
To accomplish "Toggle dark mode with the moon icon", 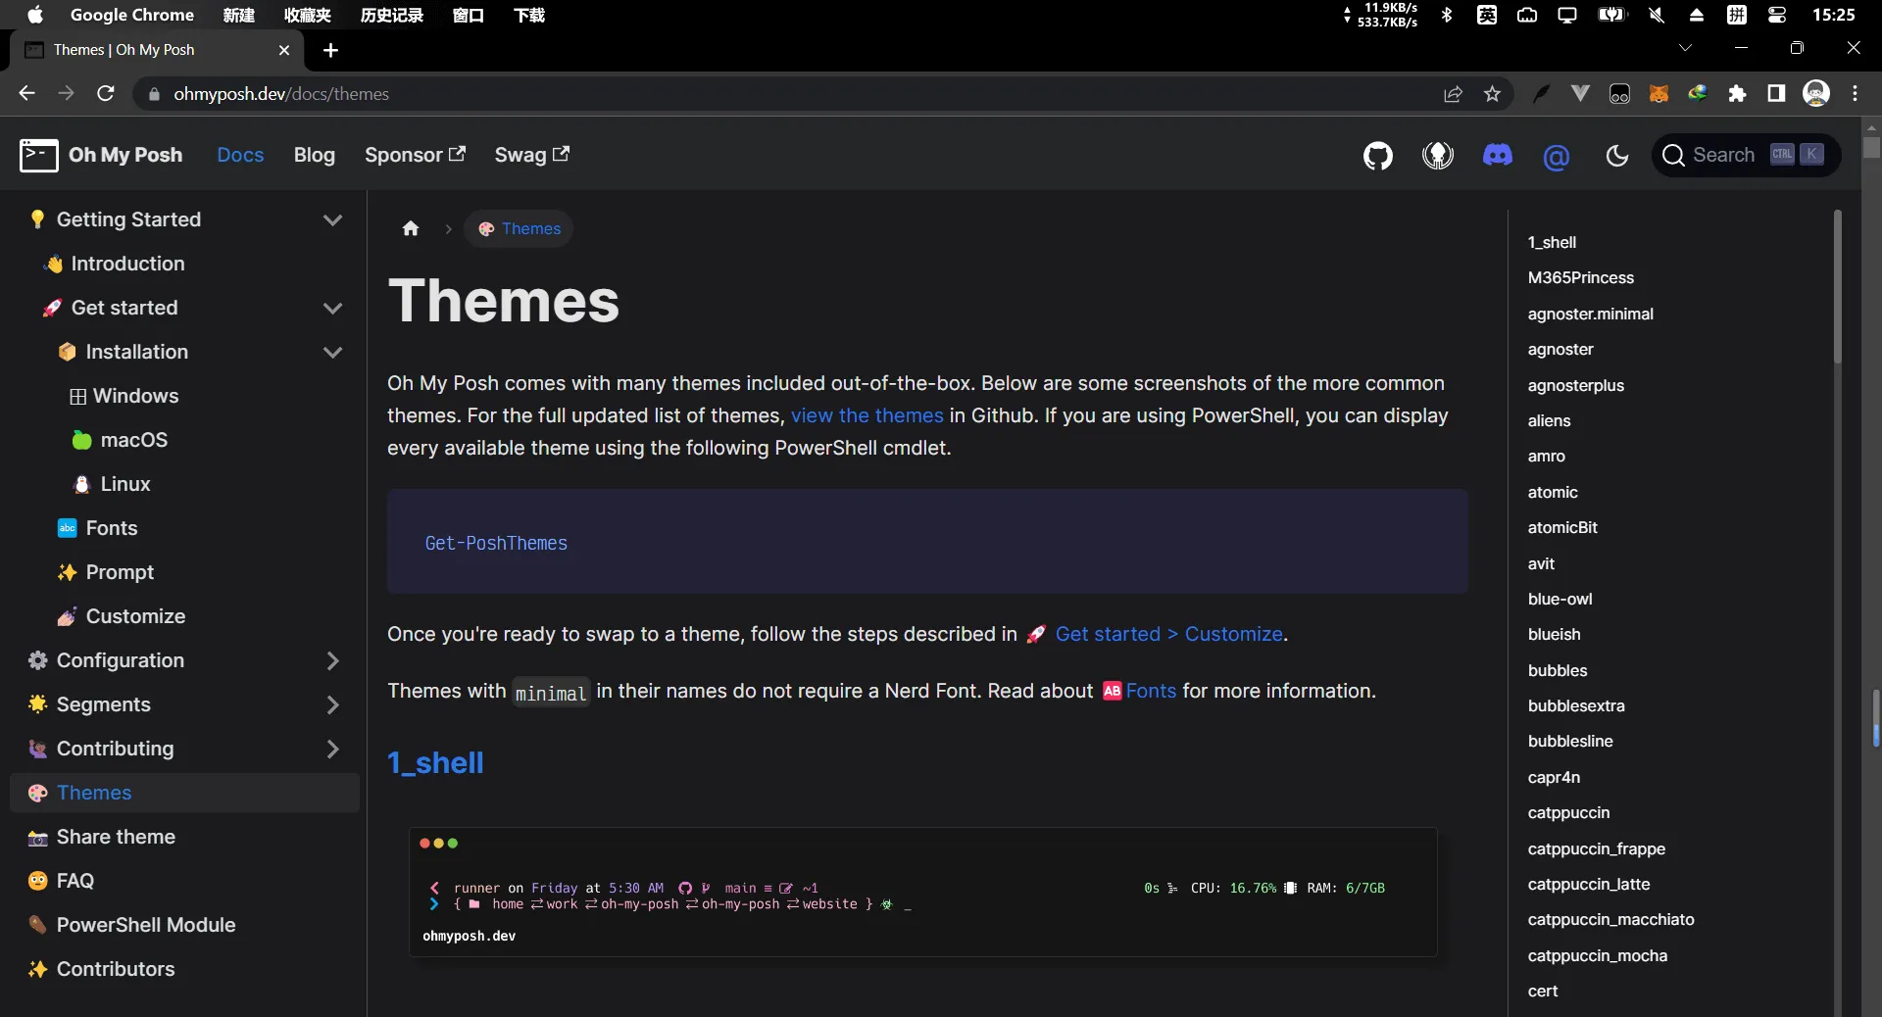I will click(x=1617, y=155).
